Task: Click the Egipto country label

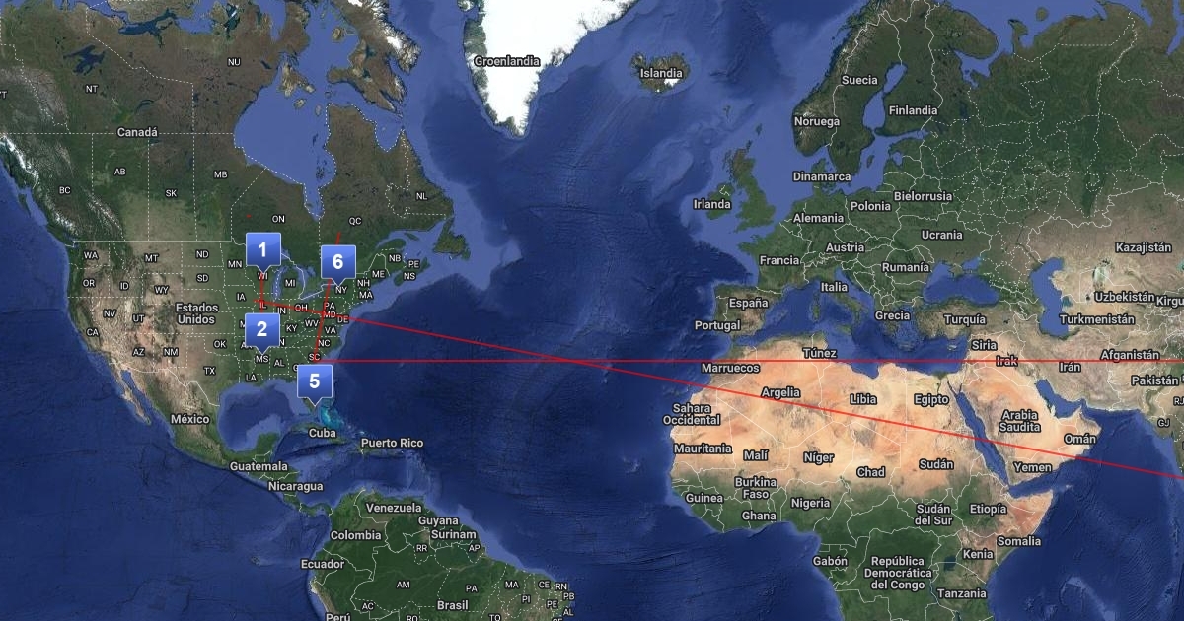Action: coord(931,399)
